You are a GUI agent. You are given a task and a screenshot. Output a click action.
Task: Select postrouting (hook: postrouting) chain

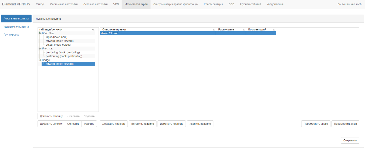(64, 56)
